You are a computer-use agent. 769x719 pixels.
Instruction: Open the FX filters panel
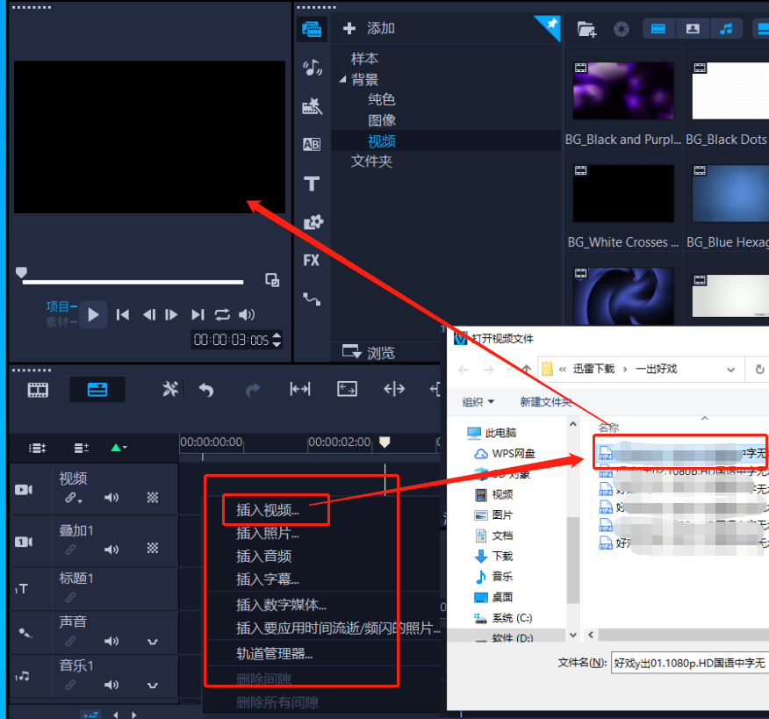[312, 261]
